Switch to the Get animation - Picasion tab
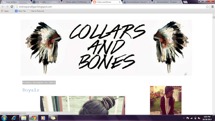This screenshot has height=121, width=215. click(x=167, y=2)
